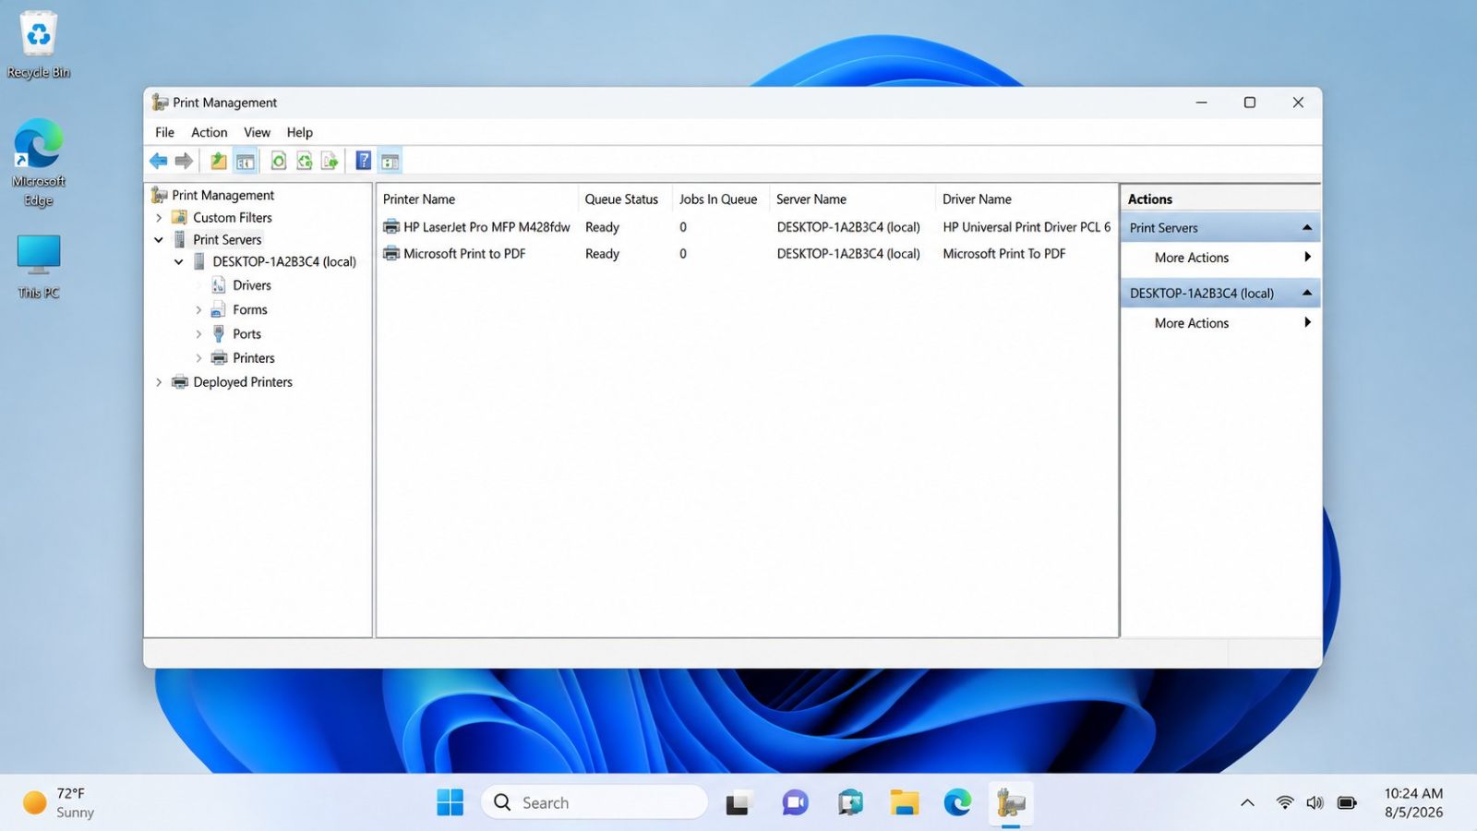
Task: Sort by the Server Name column header
Action: pyautogui.click(x=852, y=199)
